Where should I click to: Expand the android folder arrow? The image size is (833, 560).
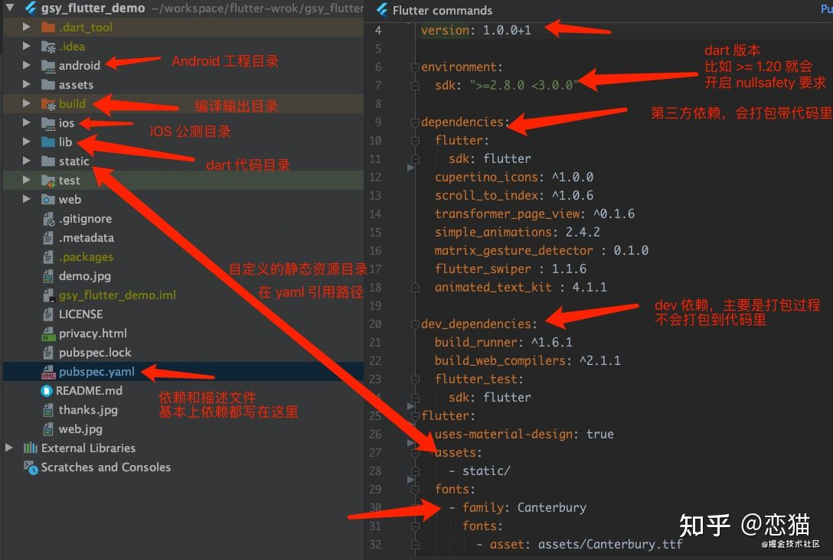(x=26, y=65)
